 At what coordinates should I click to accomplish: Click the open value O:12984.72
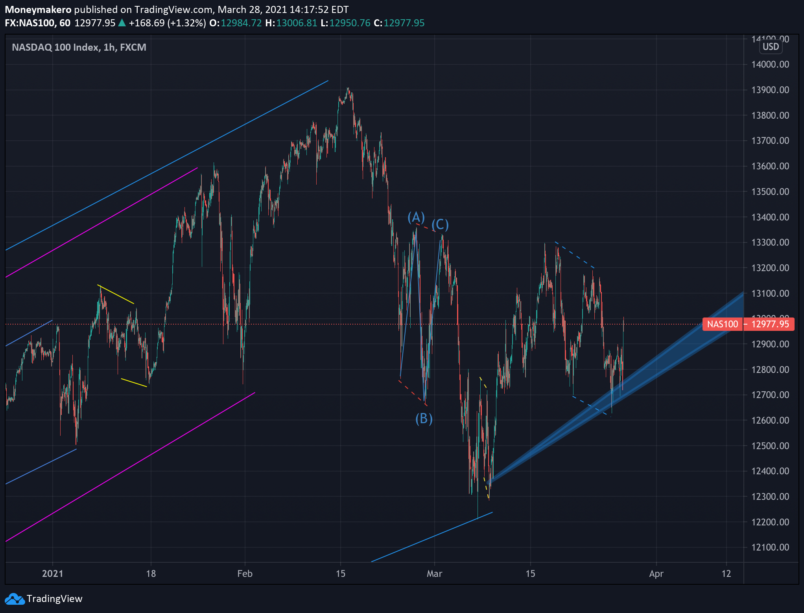[x=235, y=23]
